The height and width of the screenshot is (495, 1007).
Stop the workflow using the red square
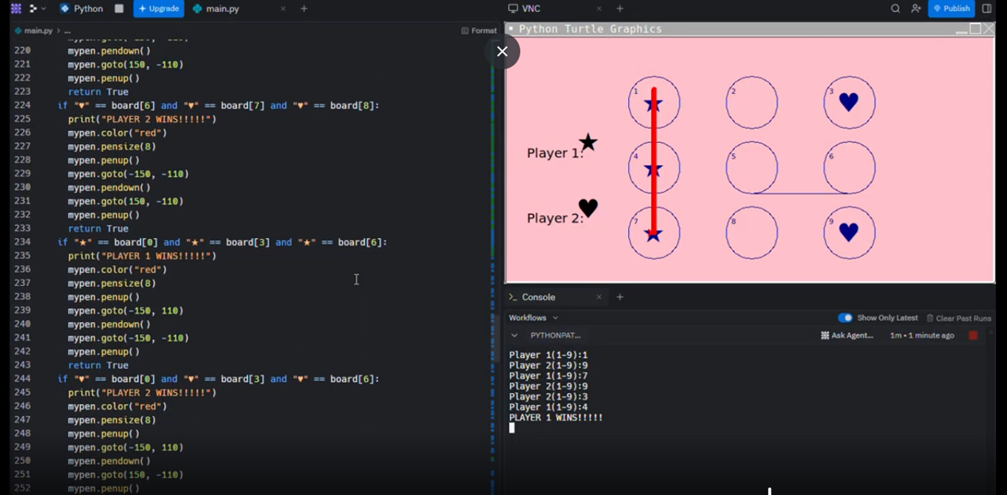click(973, 335)
